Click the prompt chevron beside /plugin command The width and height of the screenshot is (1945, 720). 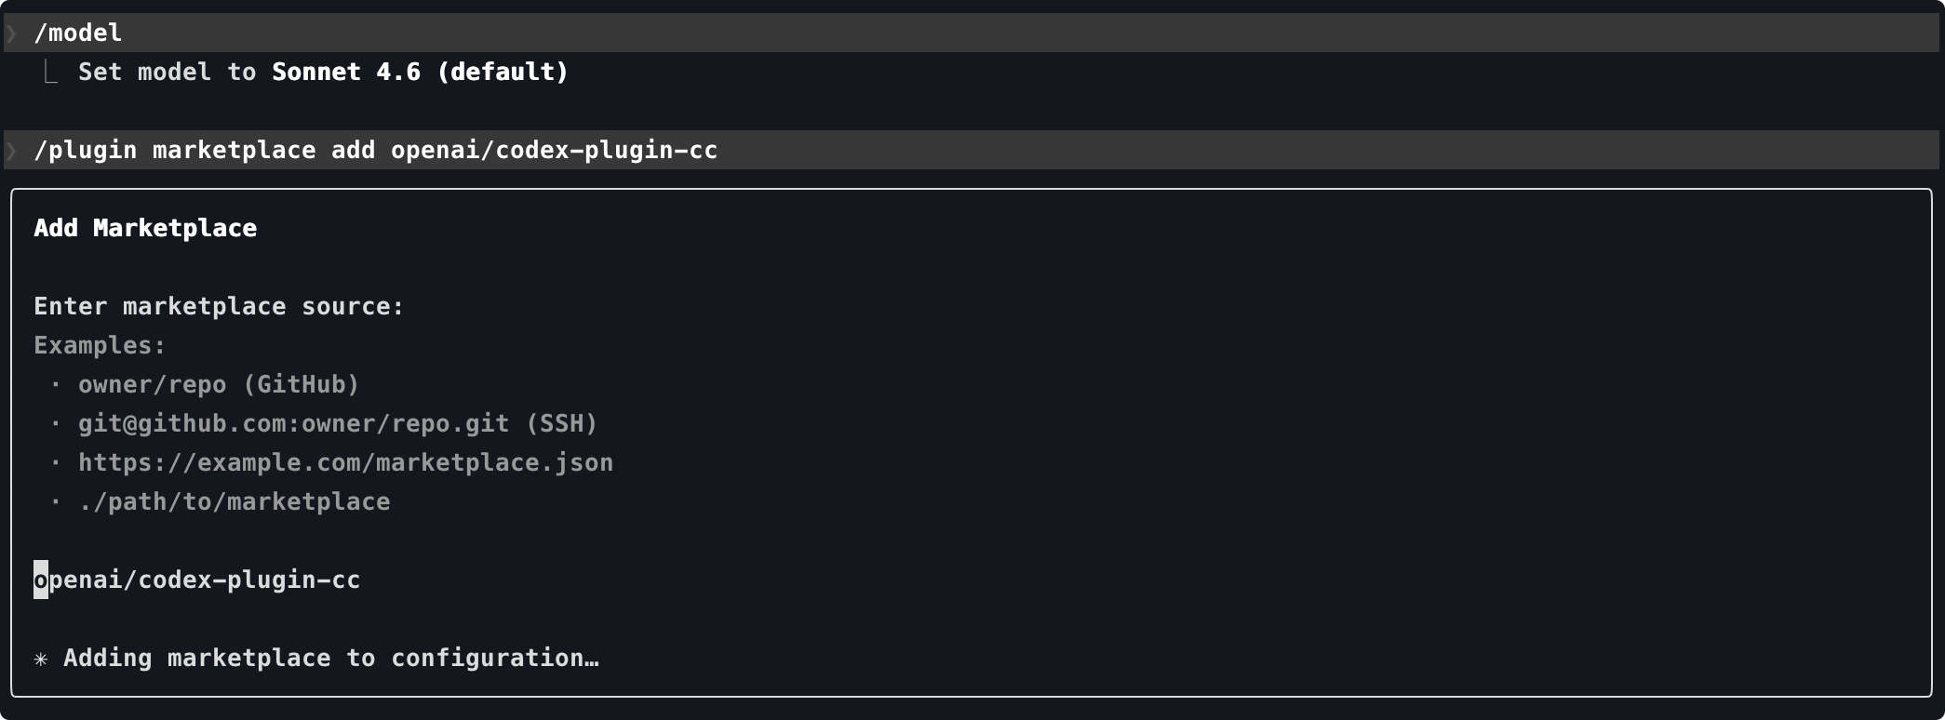click(x=11, y=151)
